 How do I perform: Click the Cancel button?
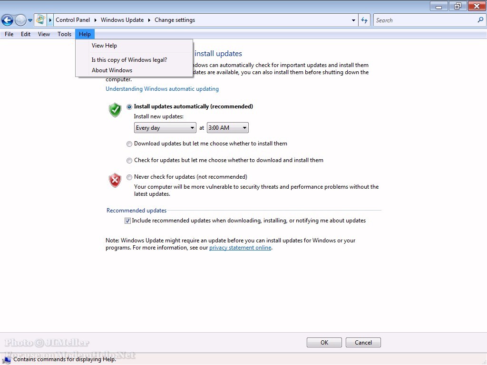click(x=363, y=342)
